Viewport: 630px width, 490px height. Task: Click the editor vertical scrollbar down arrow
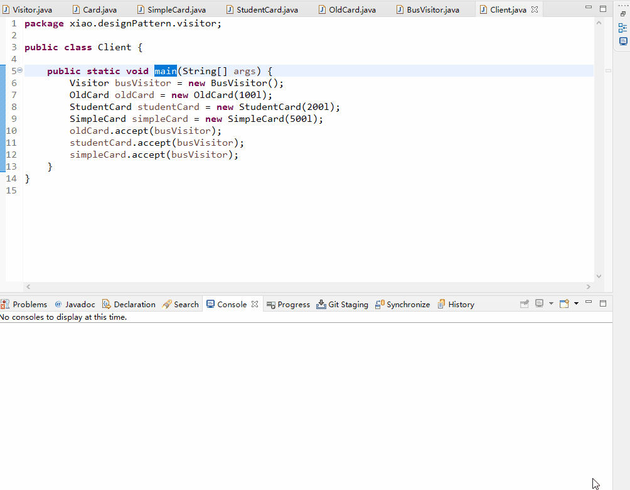point(599,276)
